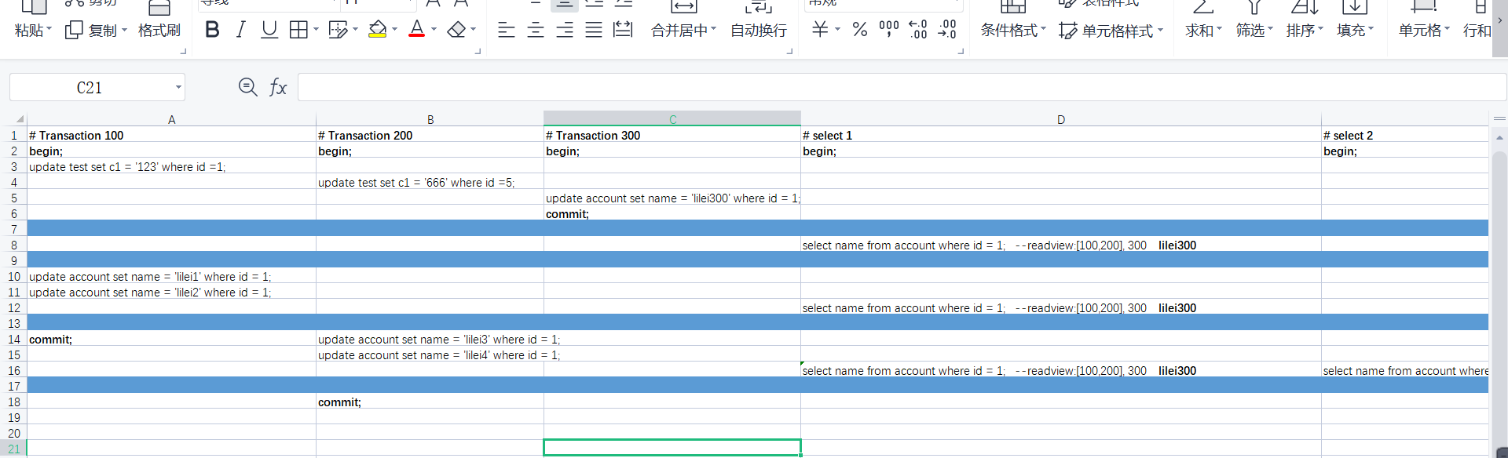This screenshot has height=458, width=1508.
Task: Click the 复制 copy icon
Action: tap(74, 31)
